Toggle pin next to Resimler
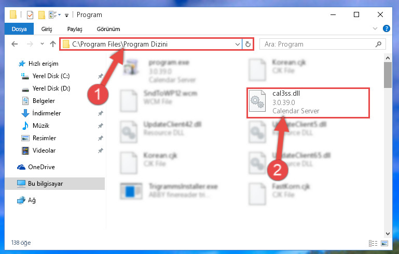The image size is (399, 254). [x=101, y=138]
